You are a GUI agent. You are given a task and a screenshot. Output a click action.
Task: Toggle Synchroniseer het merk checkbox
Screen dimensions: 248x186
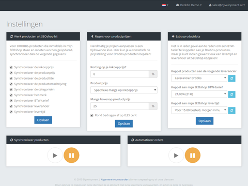coord(11,95)
